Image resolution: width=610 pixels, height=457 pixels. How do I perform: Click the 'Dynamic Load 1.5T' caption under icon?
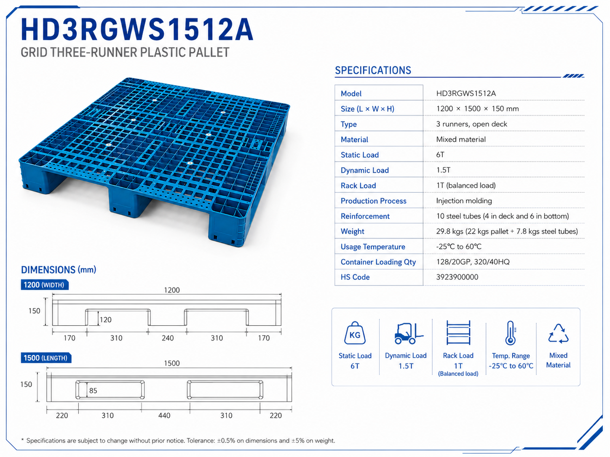(x=406, y=361)
